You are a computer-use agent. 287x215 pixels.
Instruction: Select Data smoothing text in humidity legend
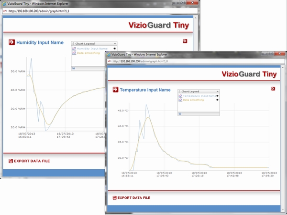[x=88, y=53]
